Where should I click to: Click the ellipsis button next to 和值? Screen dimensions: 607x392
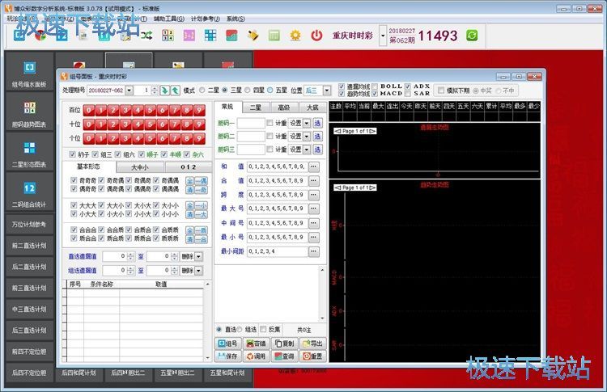coord(314,166)
